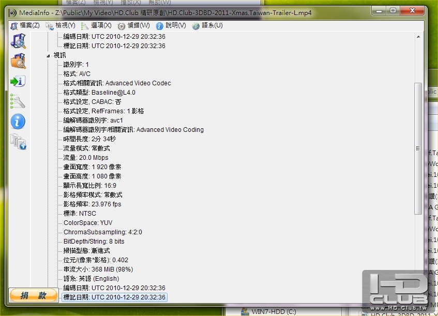Screen dimensions: 438x316
Task: Select the row 語系: 英語 (English)
Action: tap(91, 279)
